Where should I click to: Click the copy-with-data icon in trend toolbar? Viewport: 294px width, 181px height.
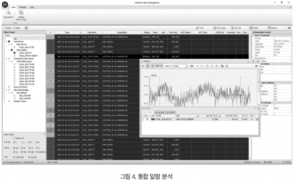pyautogui.click(x=222, y=66)
